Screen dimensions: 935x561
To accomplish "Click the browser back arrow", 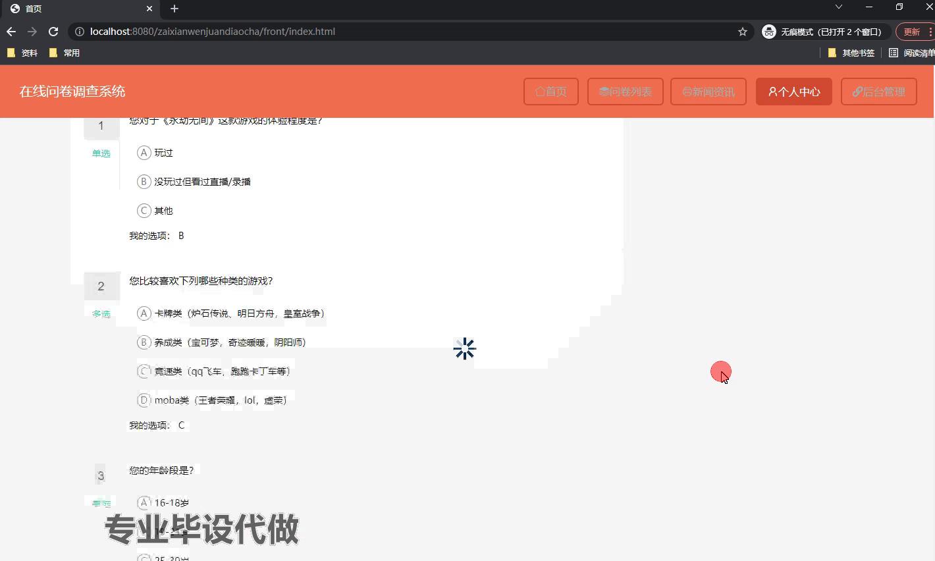I will point(11,32).
